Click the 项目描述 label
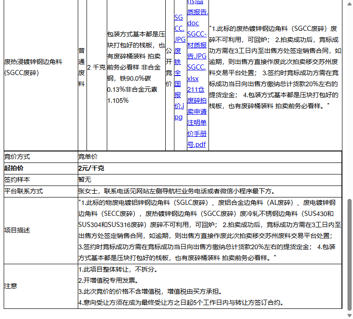This screenshot has width=353, height=319. pyautogui.click(x=17, y=230)
